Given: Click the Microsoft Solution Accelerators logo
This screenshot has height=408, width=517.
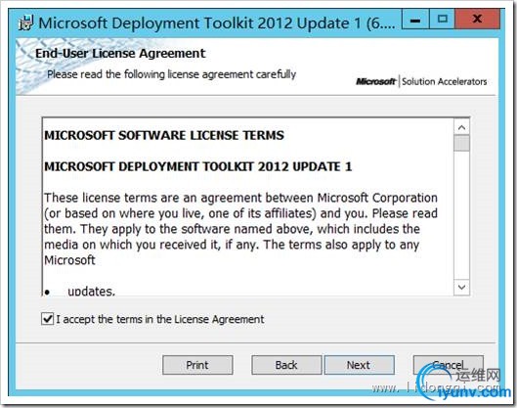Looking at the screenshot, I should [x=421, y=81].
